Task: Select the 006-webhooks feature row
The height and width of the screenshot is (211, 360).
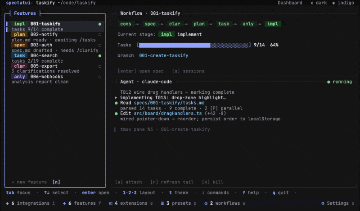Action: pos(55,79)
